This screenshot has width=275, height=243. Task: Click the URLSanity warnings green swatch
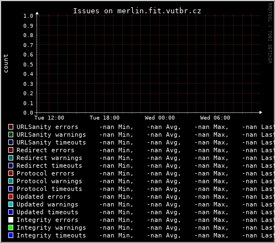pos(11,135)
